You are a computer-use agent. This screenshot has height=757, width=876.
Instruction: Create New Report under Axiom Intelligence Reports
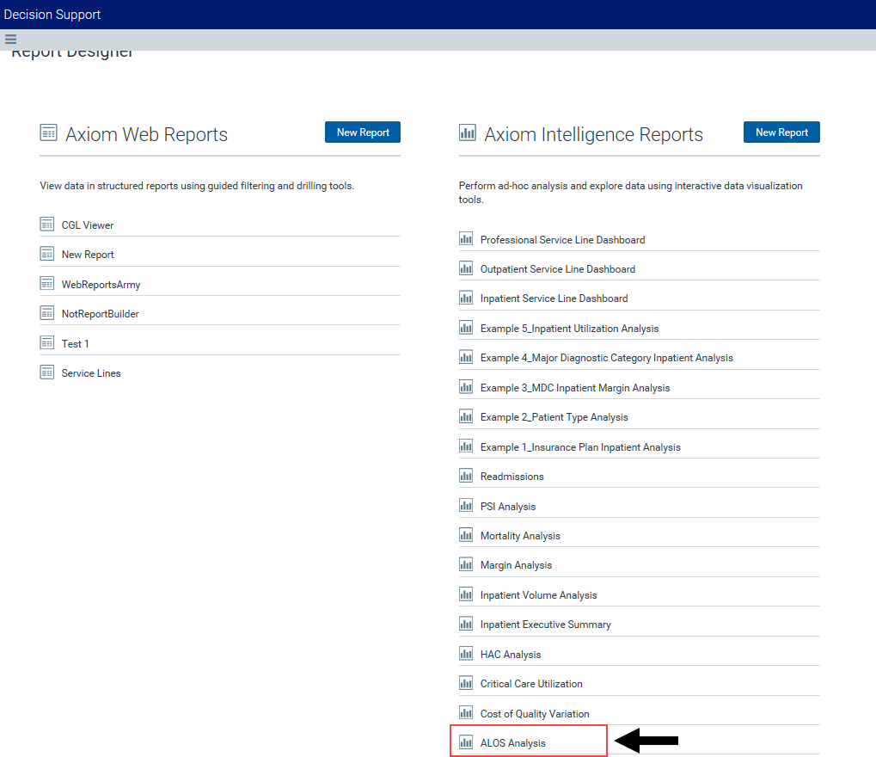pyautogui.click(x=781, y=132)
